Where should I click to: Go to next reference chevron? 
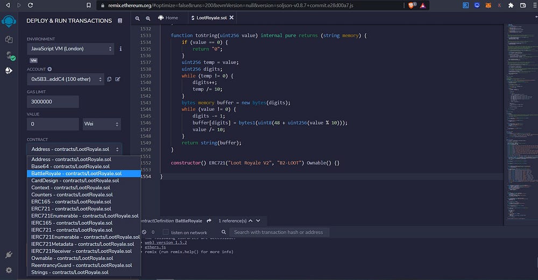tap(258, 221)
